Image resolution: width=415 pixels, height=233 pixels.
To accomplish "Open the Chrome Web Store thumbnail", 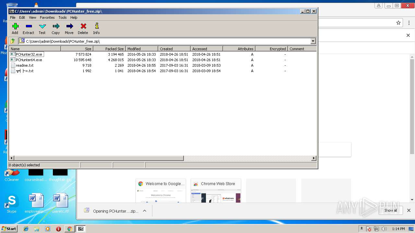I will (x=216, y=191).
